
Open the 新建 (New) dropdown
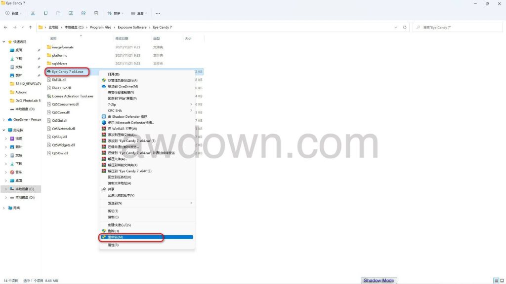click(15, 13)
